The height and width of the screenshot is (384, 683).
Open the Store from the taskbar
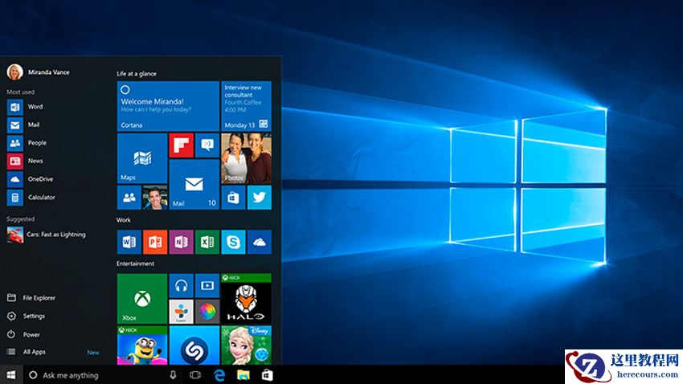(x=267, y=375)
